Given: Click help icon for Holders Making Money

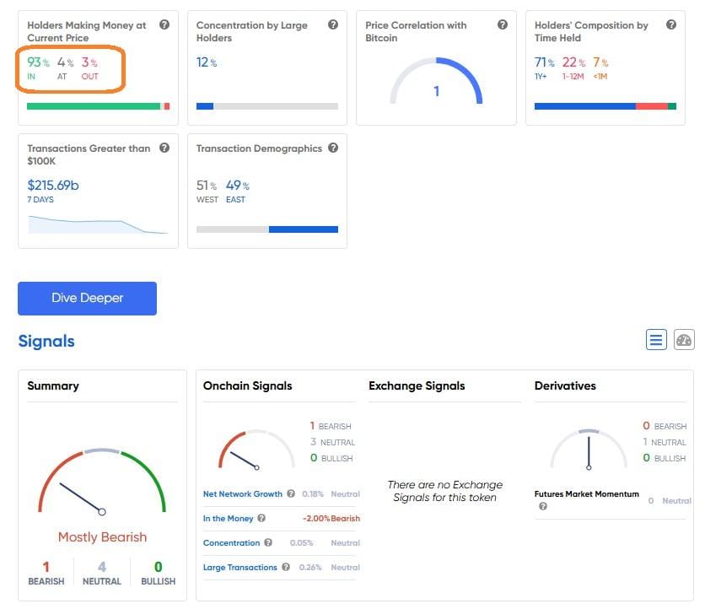Looking at the screenshot, I should [x=164, y=25].
